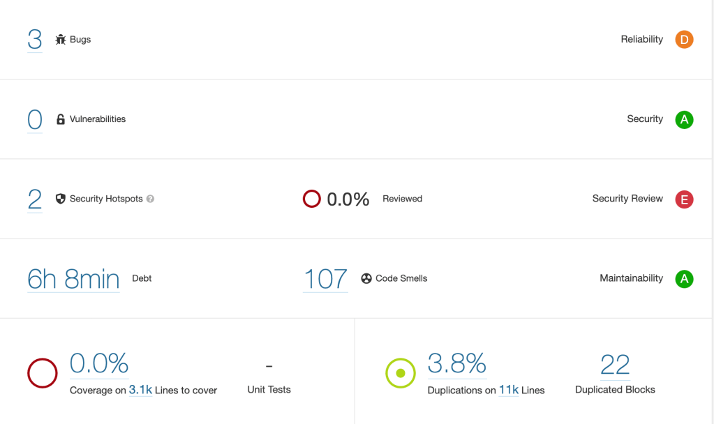The width and height of the screenshot is (714, 424).
Task: Click the bug icon next to Bugs
Action: tap(61, 40)
